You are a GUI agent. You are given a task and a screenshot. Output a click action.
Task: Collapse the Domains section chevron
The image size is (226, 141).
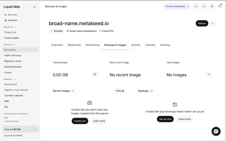14,79
